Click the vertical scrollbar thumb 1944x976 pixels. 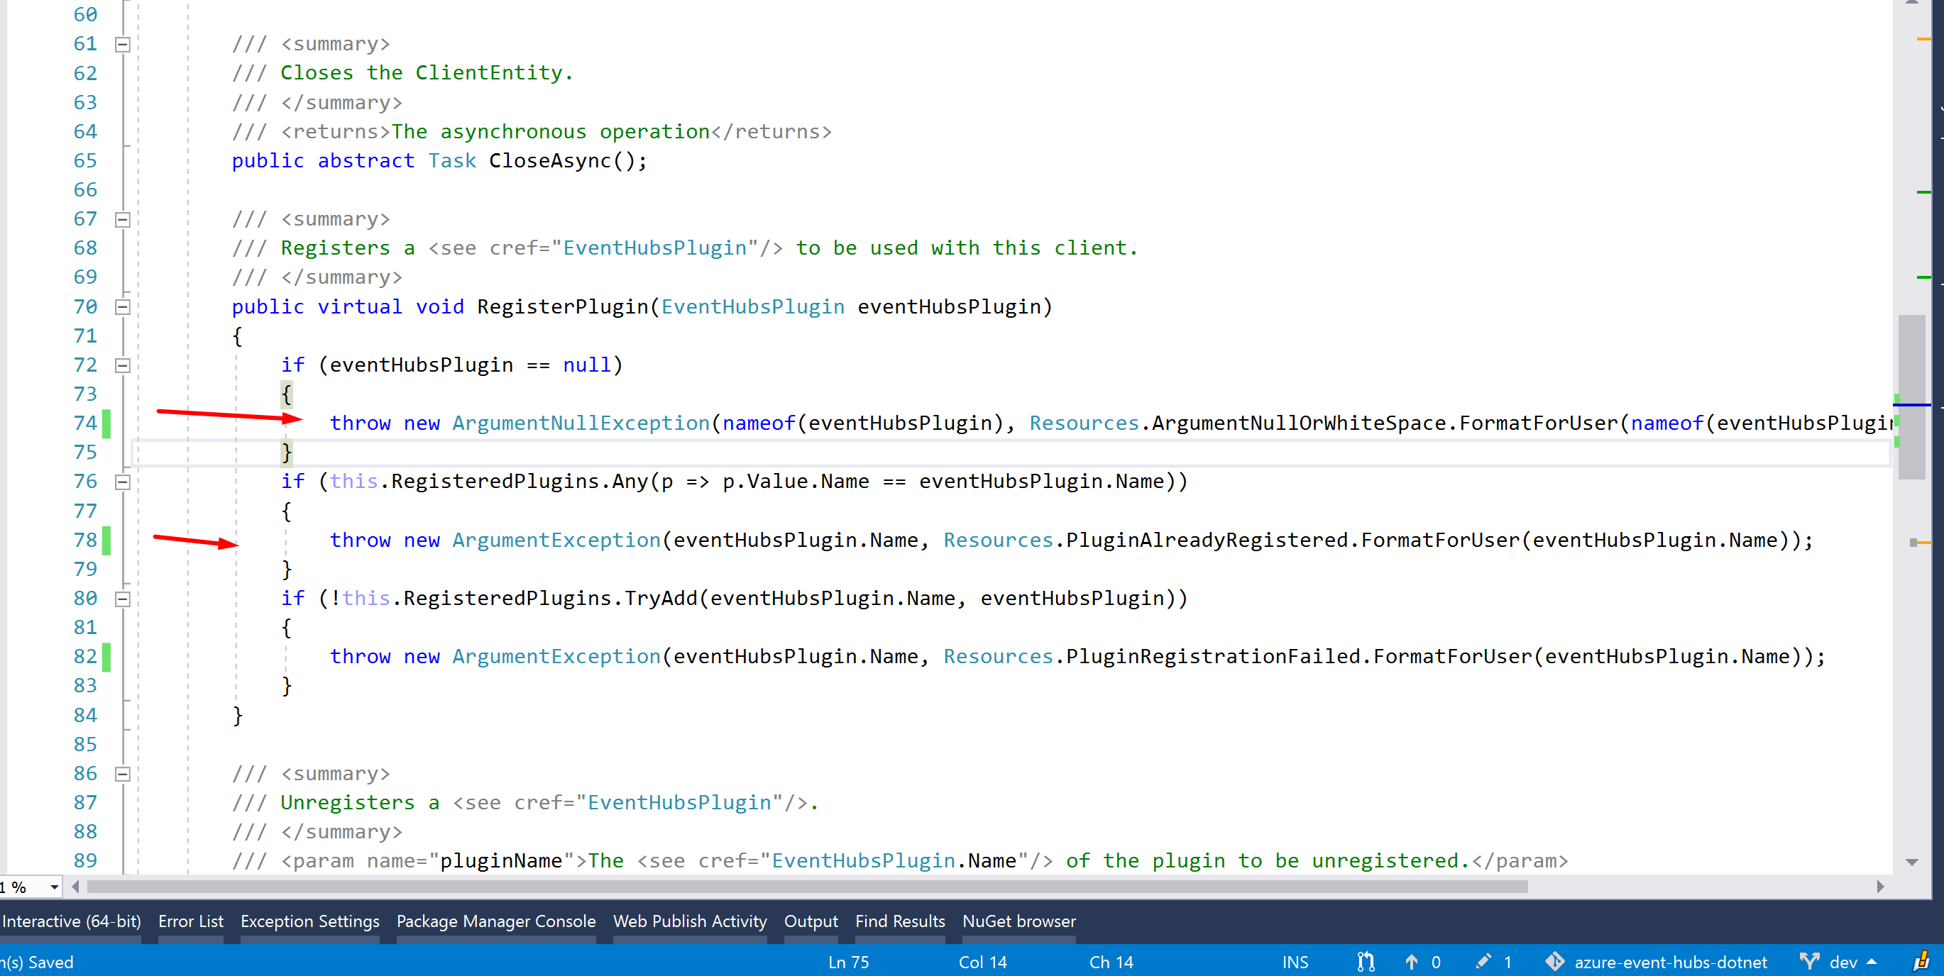[1911, 396]
